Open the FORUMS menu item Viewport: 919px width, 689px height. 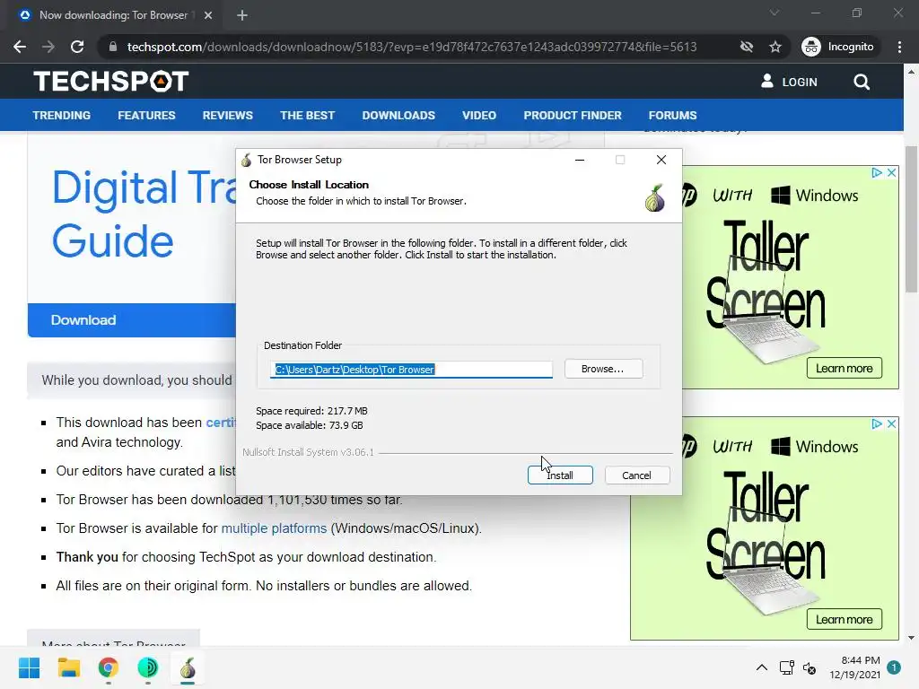672,116
